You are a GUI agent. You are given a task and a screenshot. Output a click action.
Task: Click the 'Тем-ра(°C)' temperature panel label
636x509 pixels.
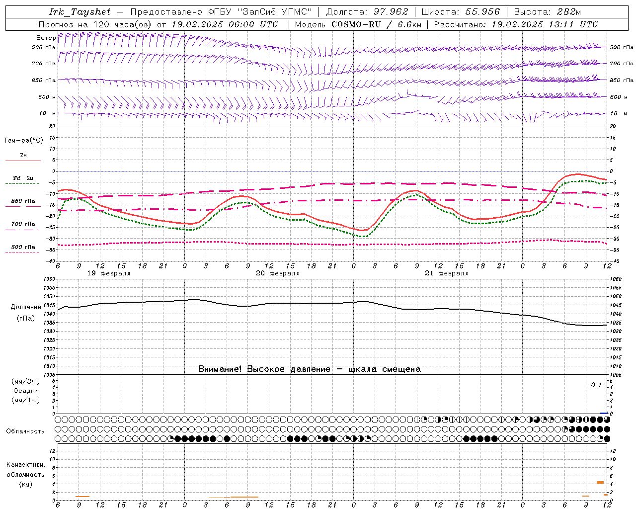[x=23, y=141]
